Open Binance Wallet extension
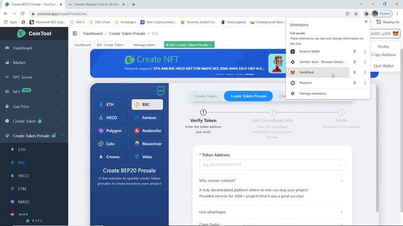 click(317, 51)
